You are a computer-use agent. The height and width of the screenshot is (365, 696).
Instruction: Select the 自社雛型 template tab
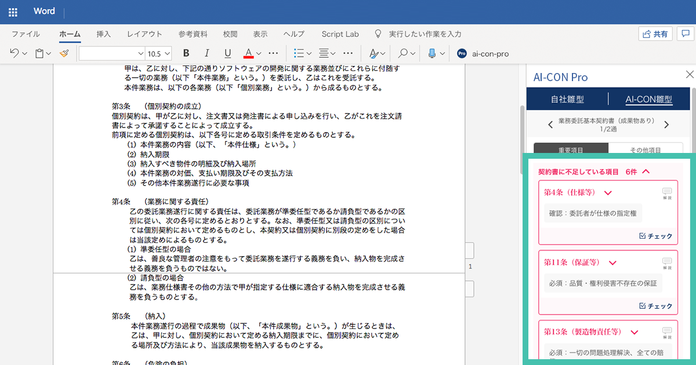[x=567, y=99]
